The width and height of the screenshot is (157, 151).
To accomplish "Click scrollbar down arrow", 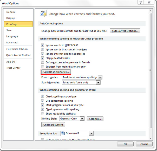I will (x=151, y=138).
